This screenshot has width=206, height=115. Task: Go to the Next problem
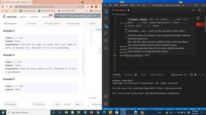tap(79, 104)
